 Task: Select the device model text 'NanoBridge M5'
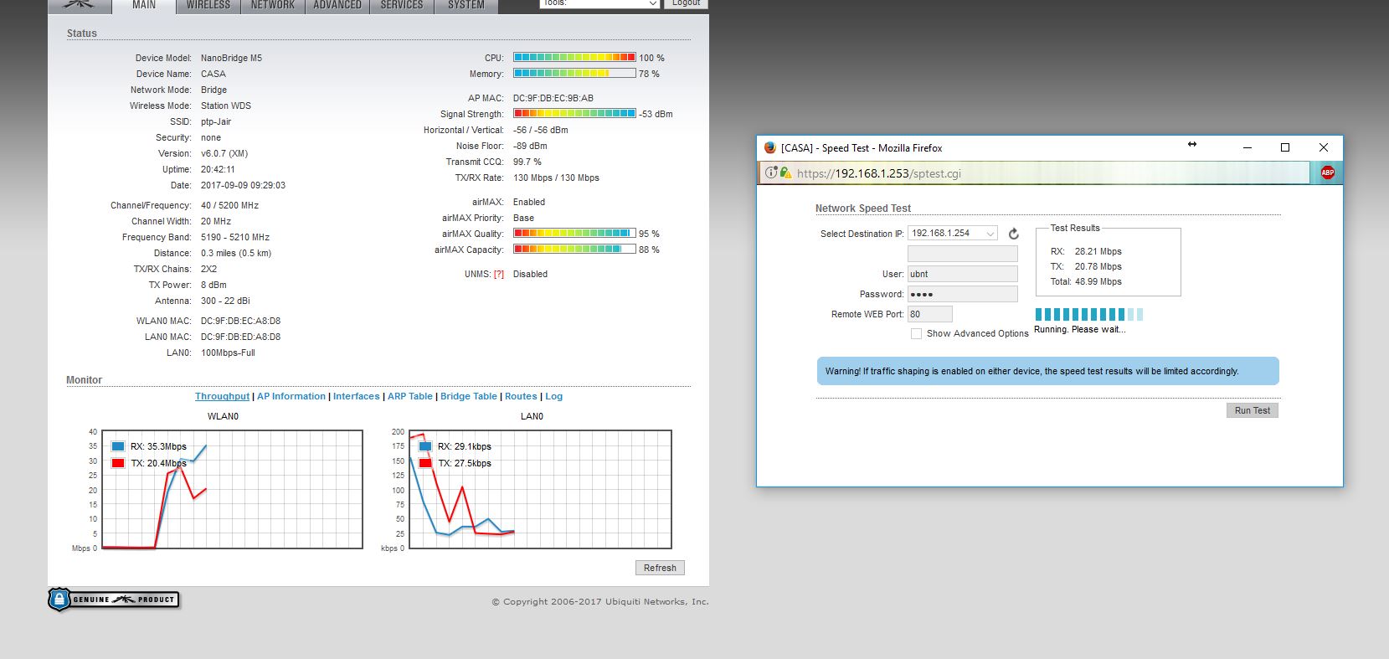[x=231, y=58]
